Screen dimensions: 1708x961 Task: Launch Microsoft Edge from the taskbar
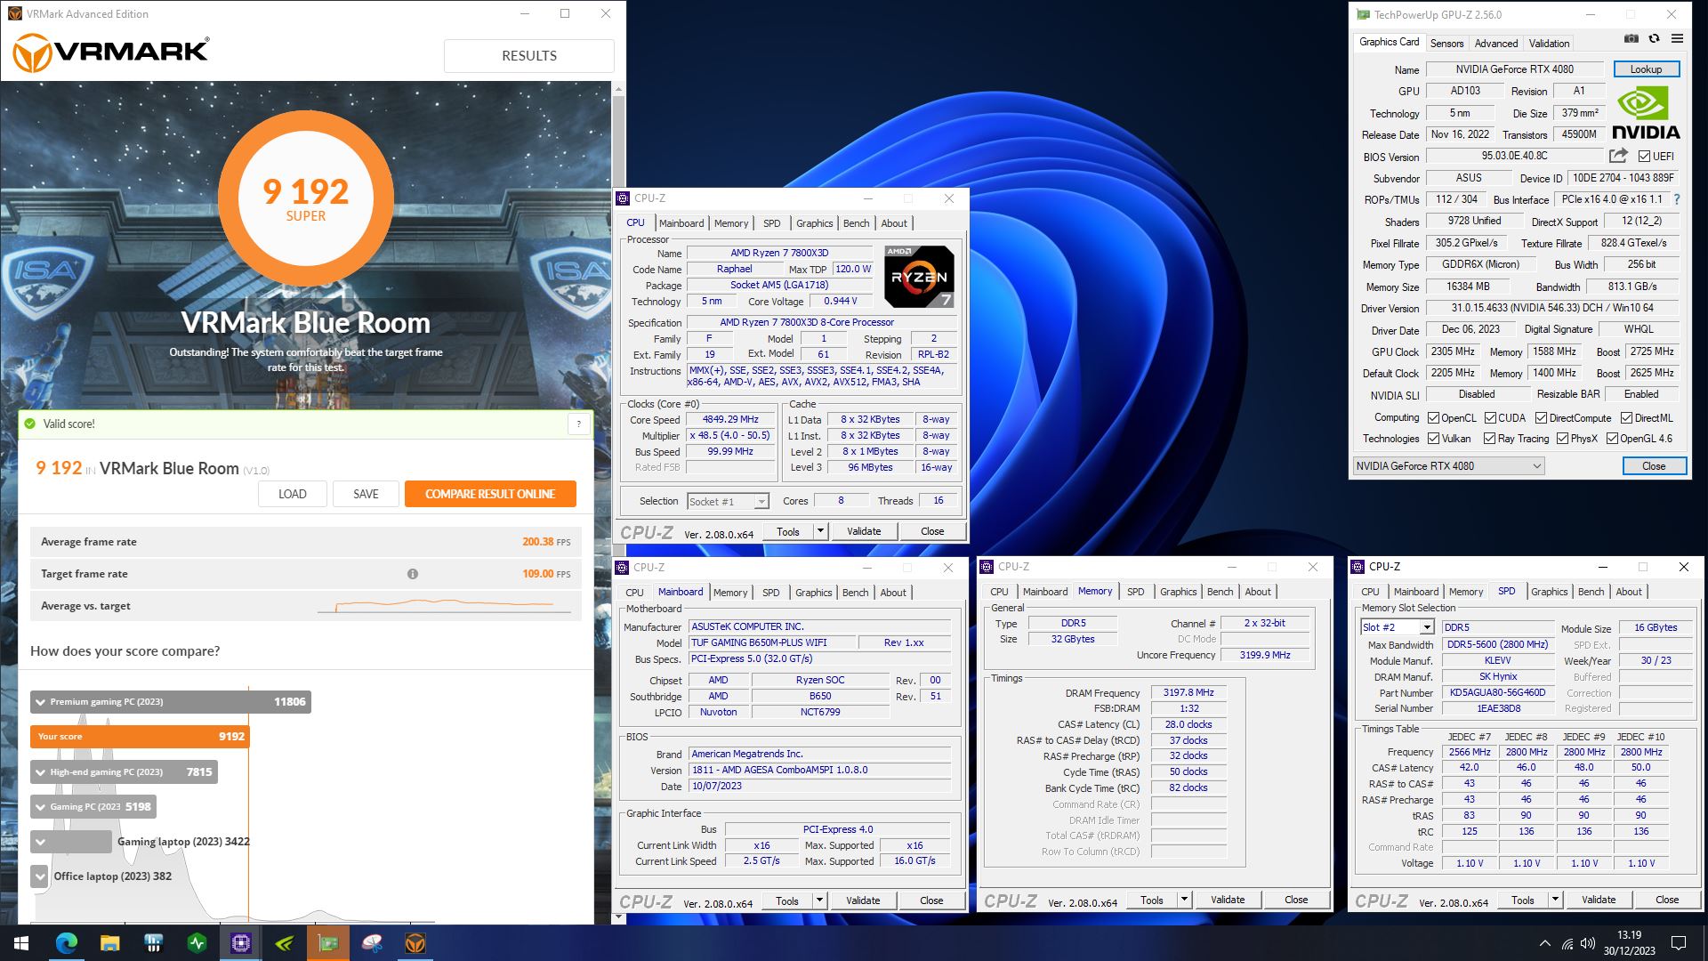(x=66, y=943)
